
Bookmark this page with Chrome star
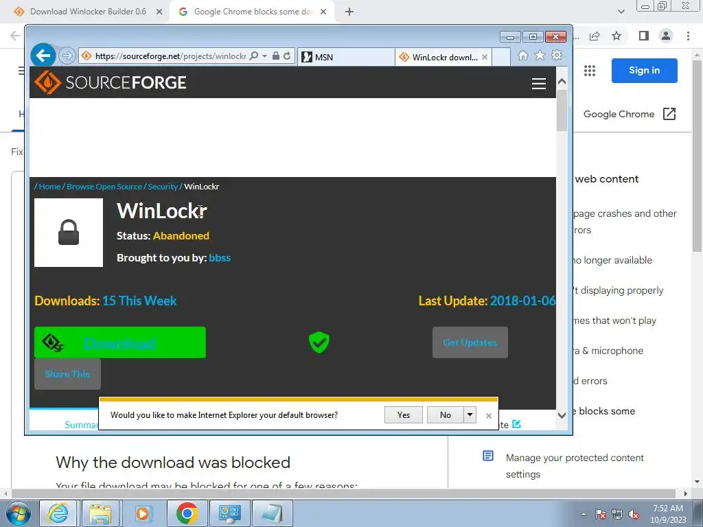[x=616, y=36]
